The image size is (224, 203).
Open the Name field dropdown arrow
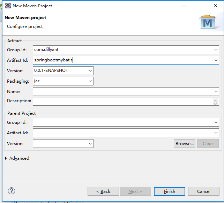[216, 92]
